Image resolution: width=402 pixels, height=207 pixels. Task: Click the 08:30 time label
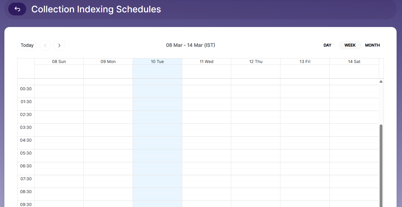point(26,192)
